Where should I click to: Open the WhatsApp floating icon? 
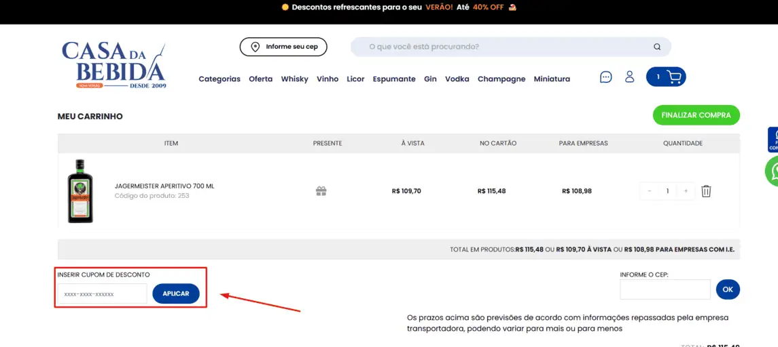point(773,171)
